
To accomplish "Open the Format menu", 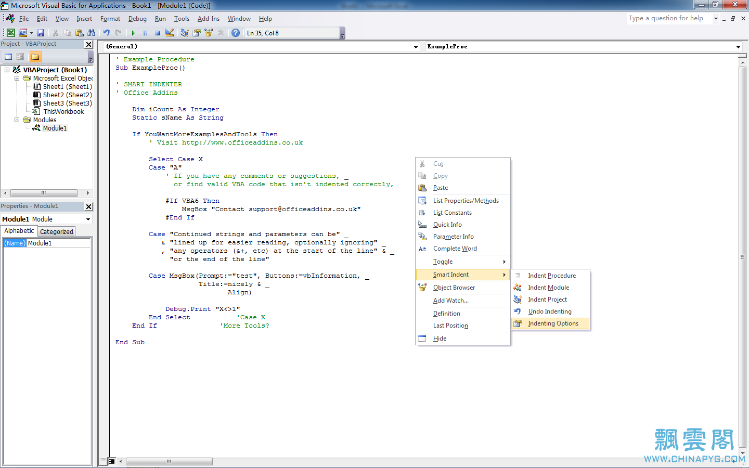I will pyautogui.click(x=110, y=19).
